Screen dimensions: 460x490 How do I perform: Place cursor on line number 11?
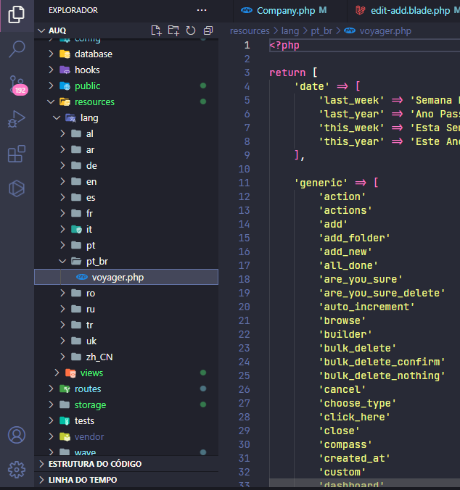pyautogui.click(x=245, y=183)
